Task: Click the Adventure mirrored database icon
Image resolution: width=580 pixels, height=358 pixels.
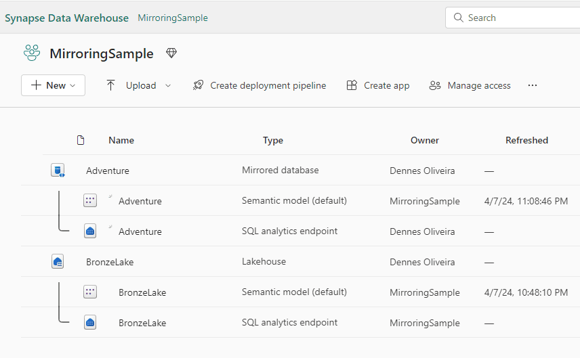Action: [58, 171]
